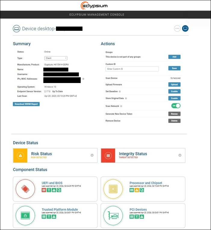Click the Risk Status heading

[42, 154]
